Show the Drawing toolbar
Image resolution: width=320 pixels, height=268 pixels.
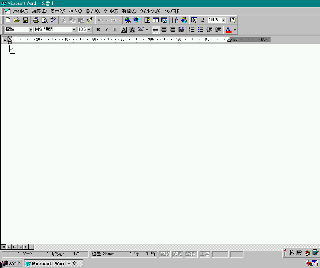pos(184,20)
